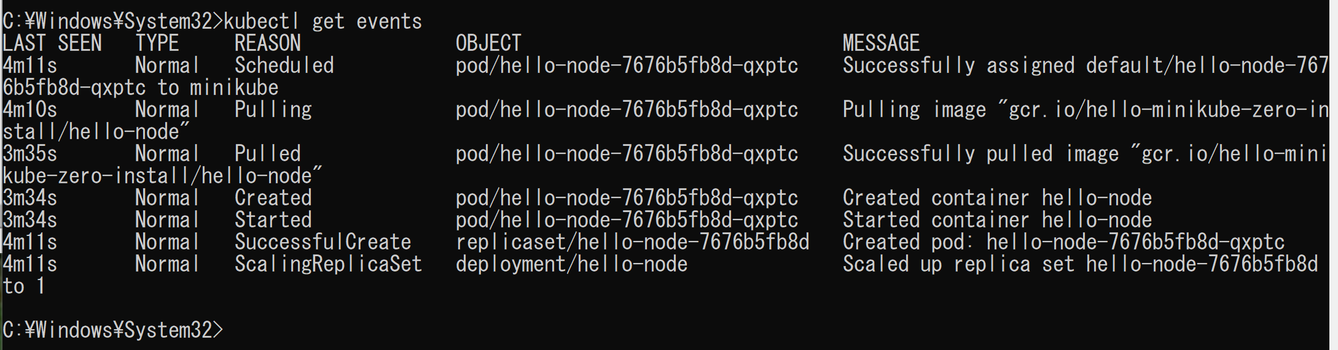Image resolution: width=1338 pixels, height=350 pixels.
Task: Click the 'SuccessfulCreate' reason entry
Action: [x=323, y=242]
